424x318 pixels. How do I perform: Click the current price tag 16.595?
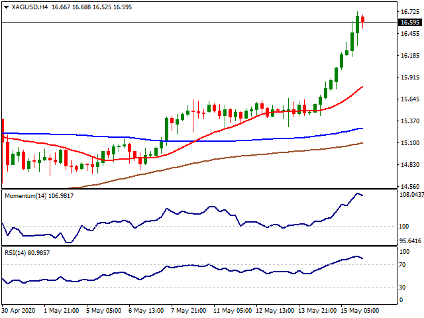[x=410, y=22]
